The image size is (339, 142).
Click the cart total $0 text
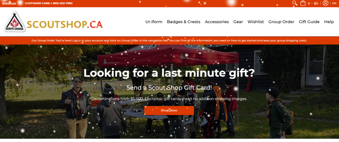[316, 3]
